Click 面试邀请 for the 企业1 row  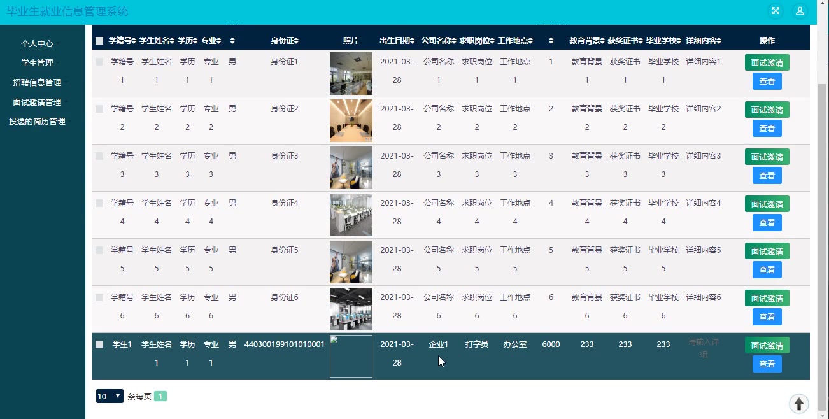pos(767,346)
